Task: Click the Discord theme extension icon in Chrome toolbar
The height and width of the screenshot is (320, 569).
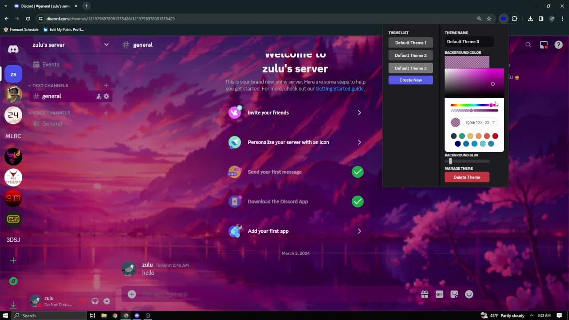Action: point(504,19)
